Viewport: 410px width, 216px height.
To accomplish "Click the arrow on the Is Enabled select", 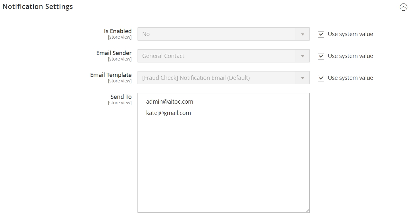I will click(303, 34).
